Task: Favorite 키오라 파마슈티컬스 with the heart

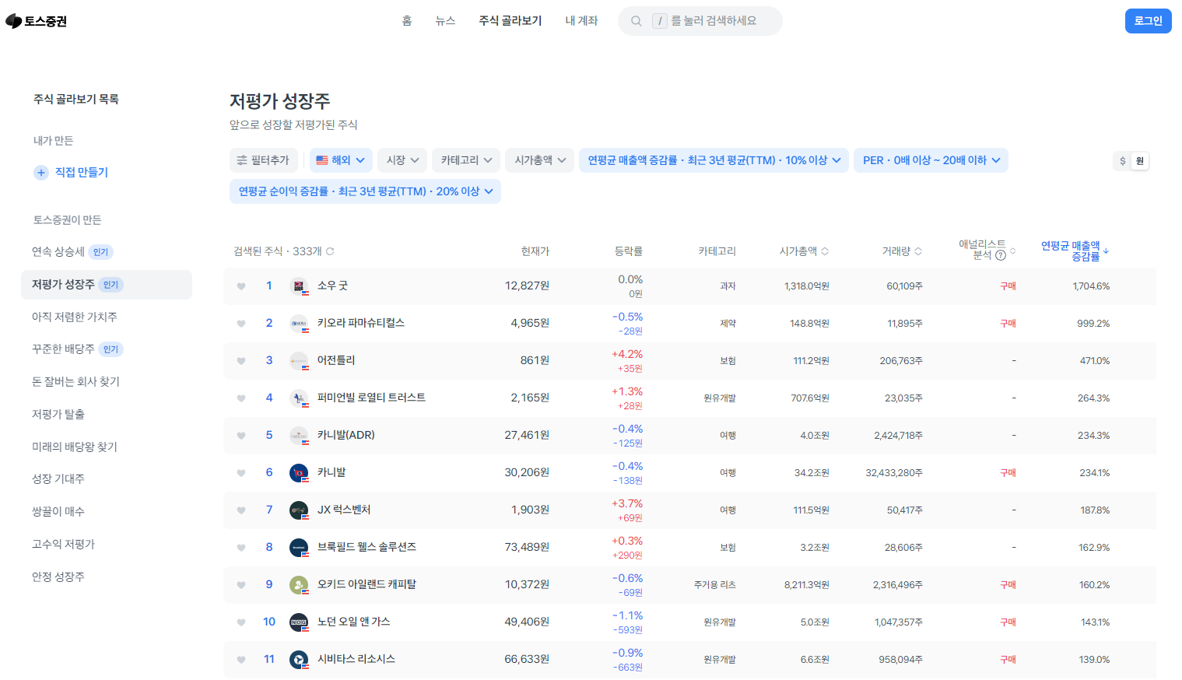Action: coord(241,324)
